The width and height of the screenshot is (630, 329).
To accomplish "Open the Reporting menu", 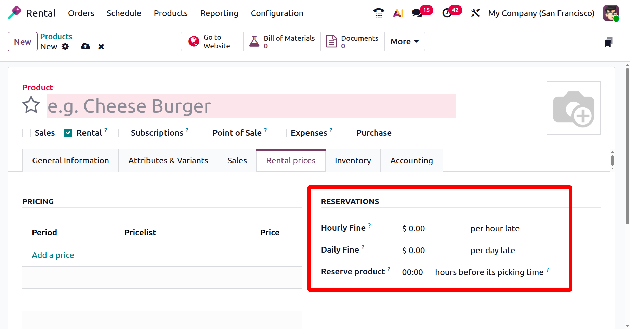I will click(x=219, y=13).
